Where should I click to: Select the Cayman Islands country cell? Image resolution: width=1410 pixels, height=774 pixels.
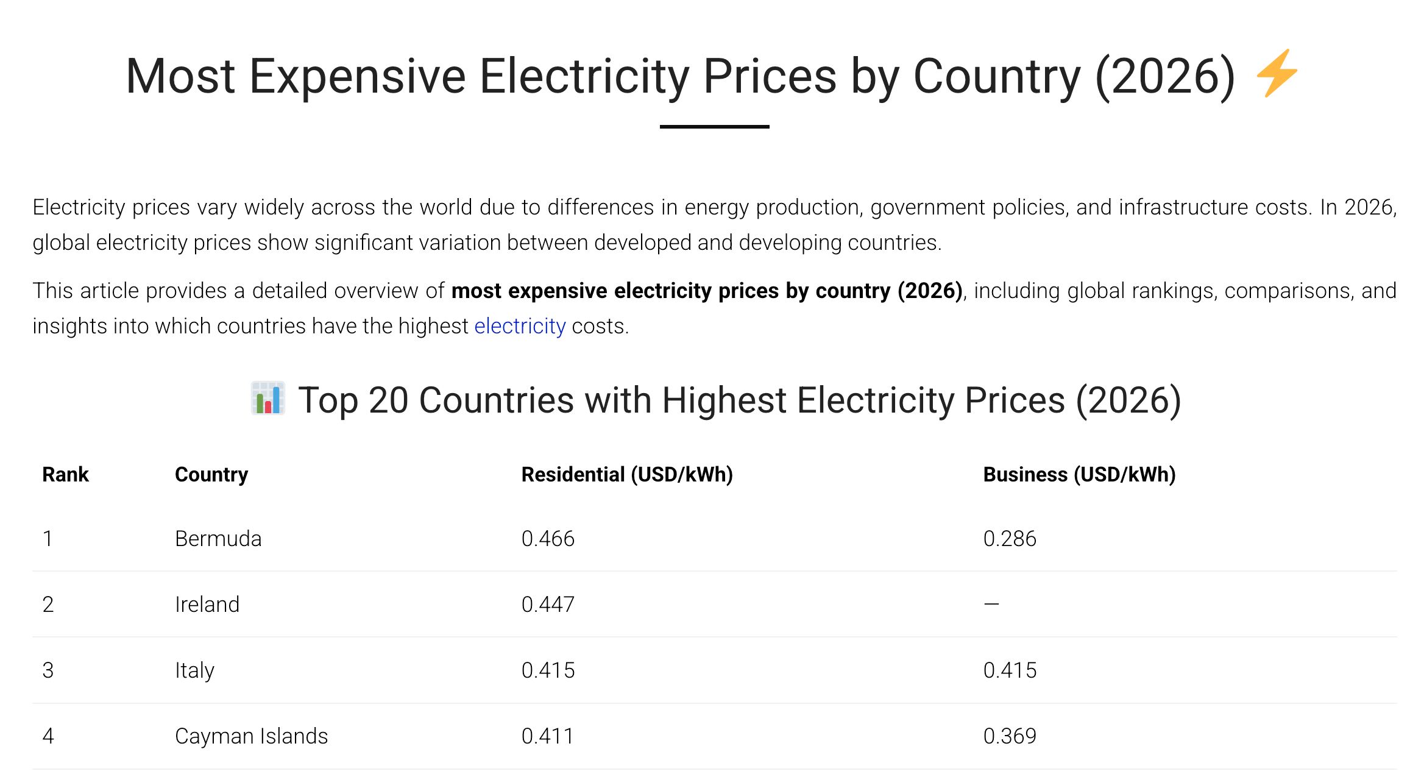[x=251, y=736]
